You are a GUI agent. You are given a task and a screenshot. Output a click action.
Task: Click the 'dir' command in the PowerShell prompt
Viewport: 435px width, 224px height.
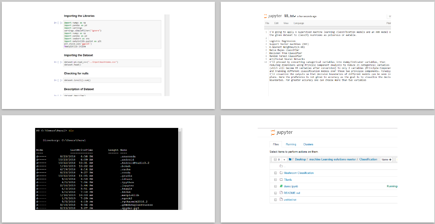pos(71,131)
